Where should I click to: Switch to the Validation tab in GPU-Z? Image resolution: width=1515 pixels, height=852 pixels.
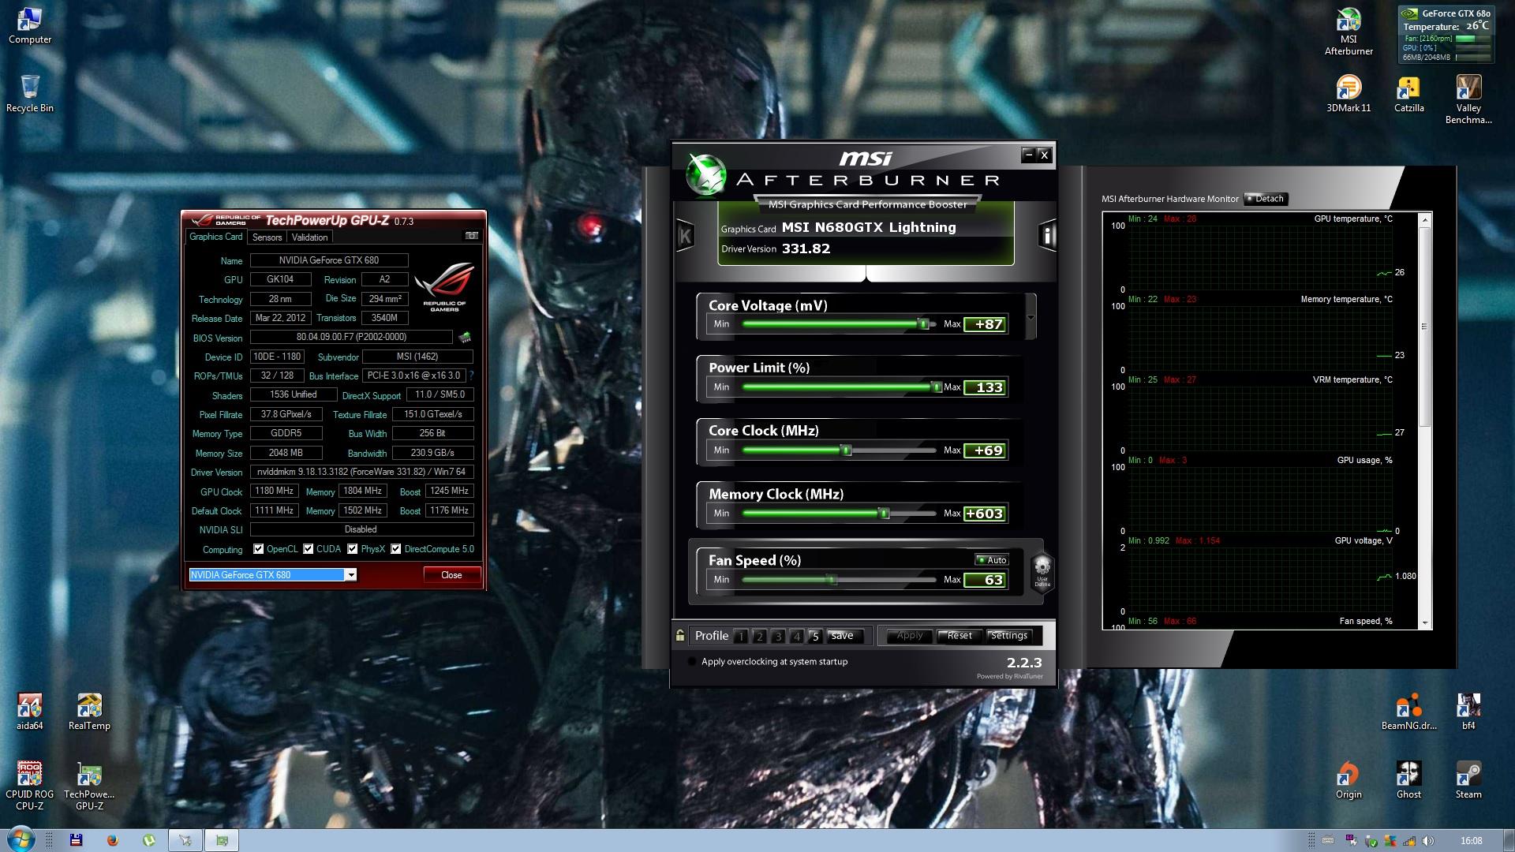pos(309,237)
